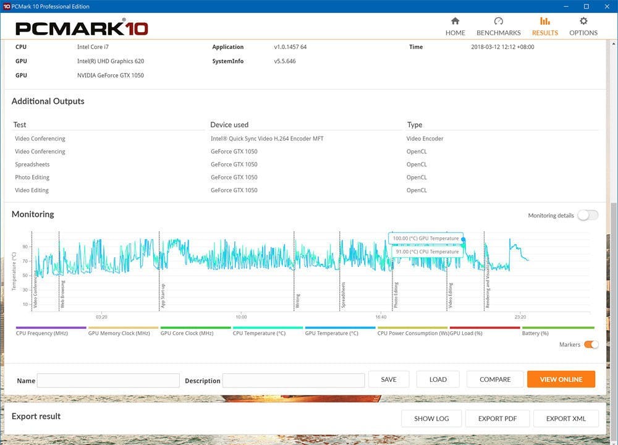Click the Test column header
This screenshot has height=445, width=618.
pos(20,125)
